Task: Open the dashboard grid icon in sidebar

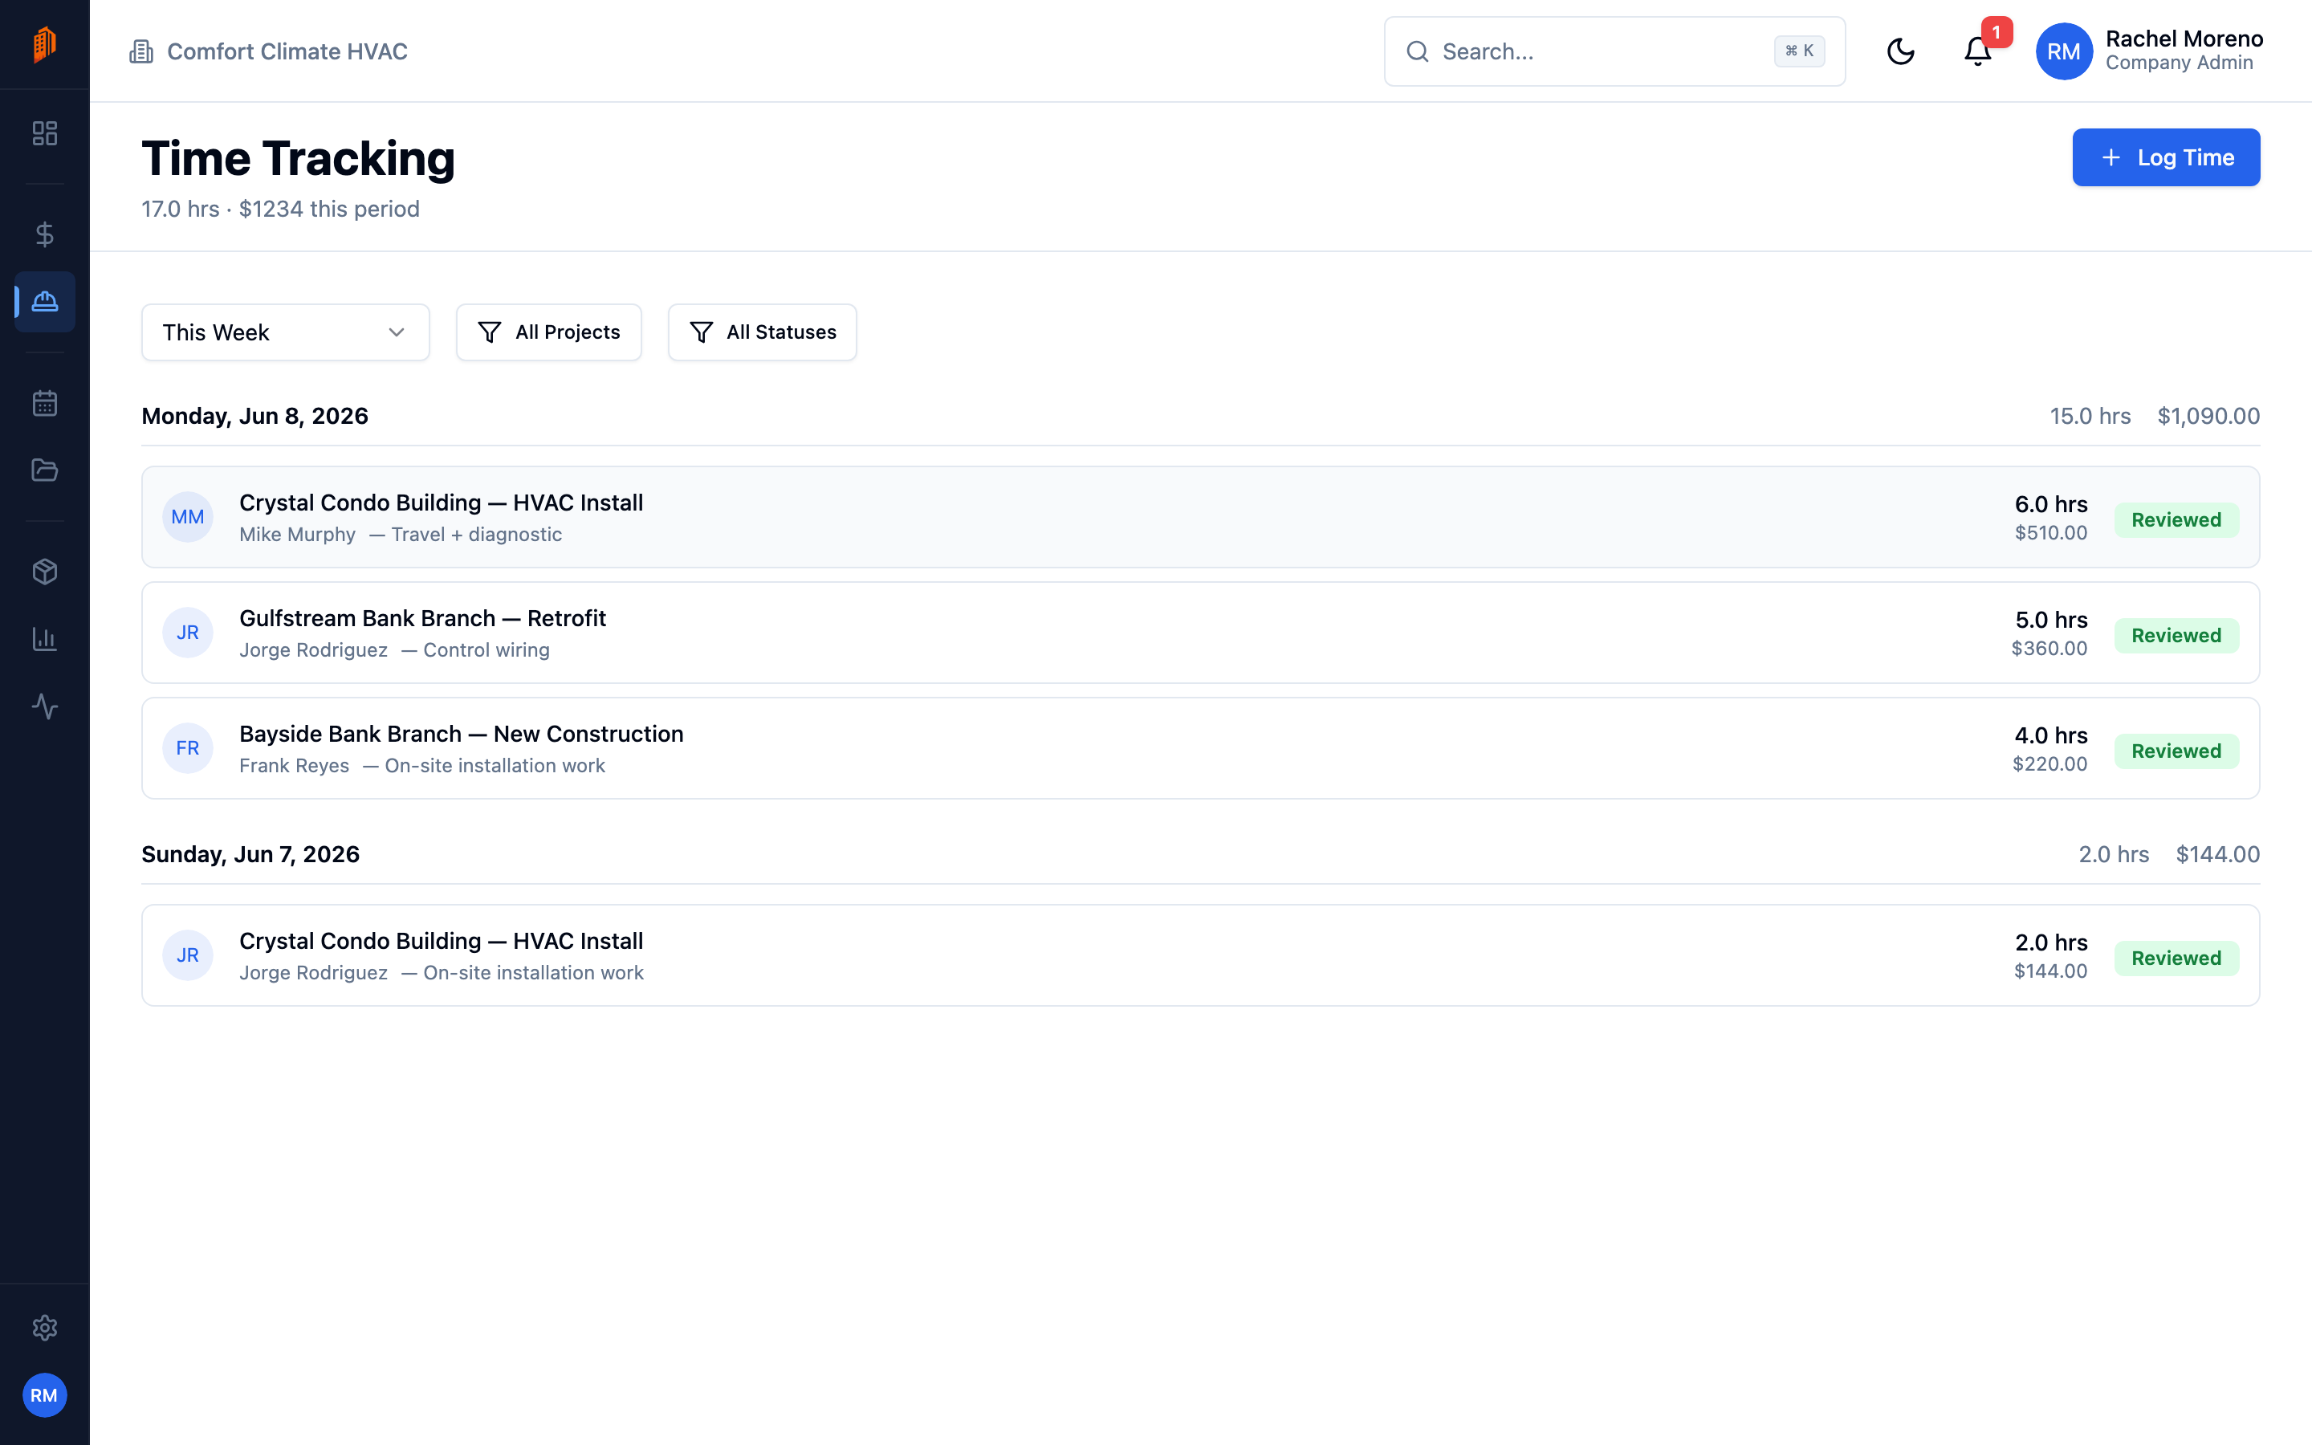Action: coord(45,132)
